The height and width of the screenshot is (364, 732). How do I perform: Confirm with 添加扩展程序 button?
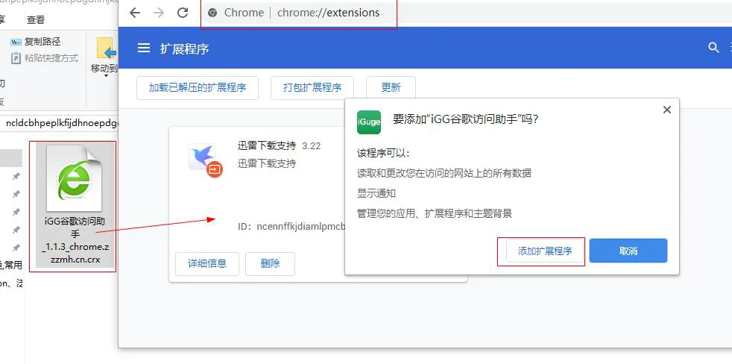pyautogui.click(x=545, y=251)
